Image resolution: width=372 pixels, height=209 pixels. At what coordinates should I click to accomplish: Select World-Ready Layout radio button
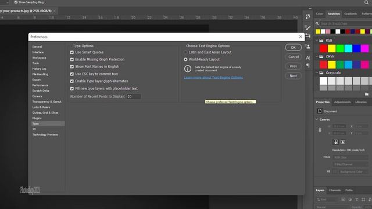185,59
